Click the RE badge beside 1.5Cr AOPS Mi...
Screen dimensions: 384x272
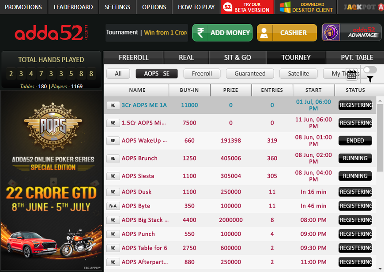pyautogui.click(x=113, y=123)
